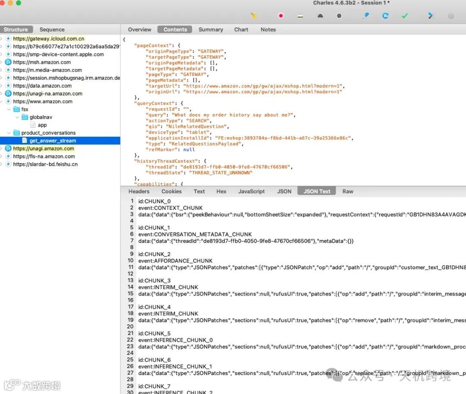Expand the gateway.icloud.com.cn host node

(x=2, y=39)
